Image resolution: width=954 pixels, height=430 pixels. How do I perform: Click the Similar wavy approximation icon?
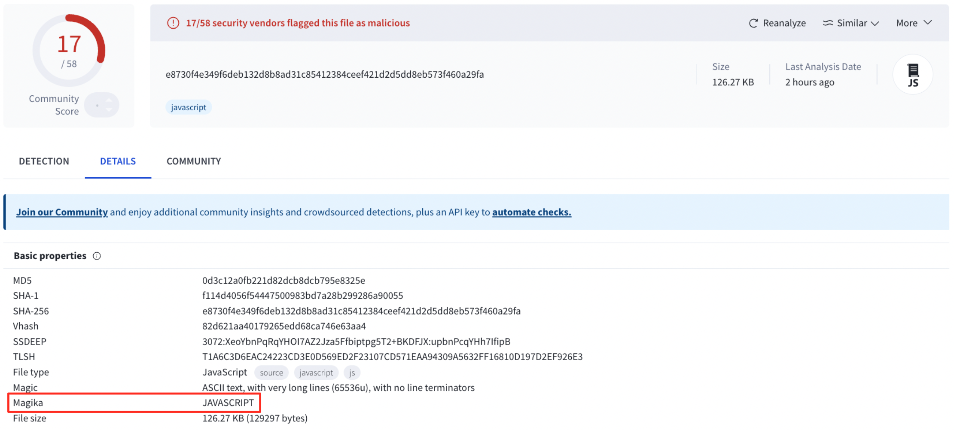click(x=827, y=23)
